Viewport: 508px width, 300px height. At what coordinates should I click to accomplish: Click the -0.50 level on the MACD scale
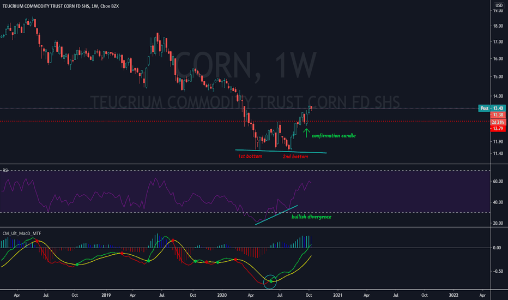point(497,271)
